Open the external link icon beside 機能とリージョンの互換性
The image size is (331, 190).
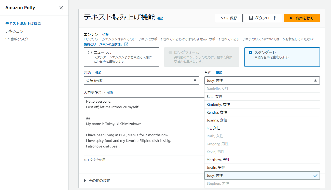(126, 44)
